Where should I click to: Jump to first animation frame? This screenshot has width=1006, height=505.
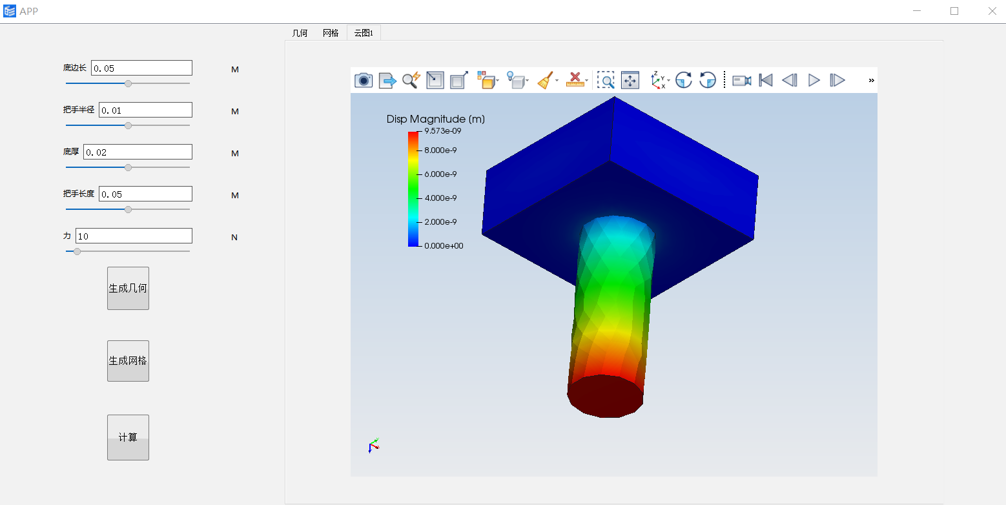pos(766,80)
